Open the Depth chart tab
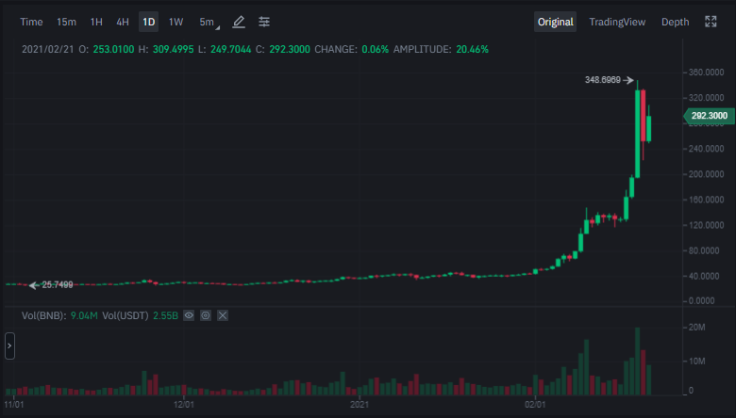 coord(675,22)
